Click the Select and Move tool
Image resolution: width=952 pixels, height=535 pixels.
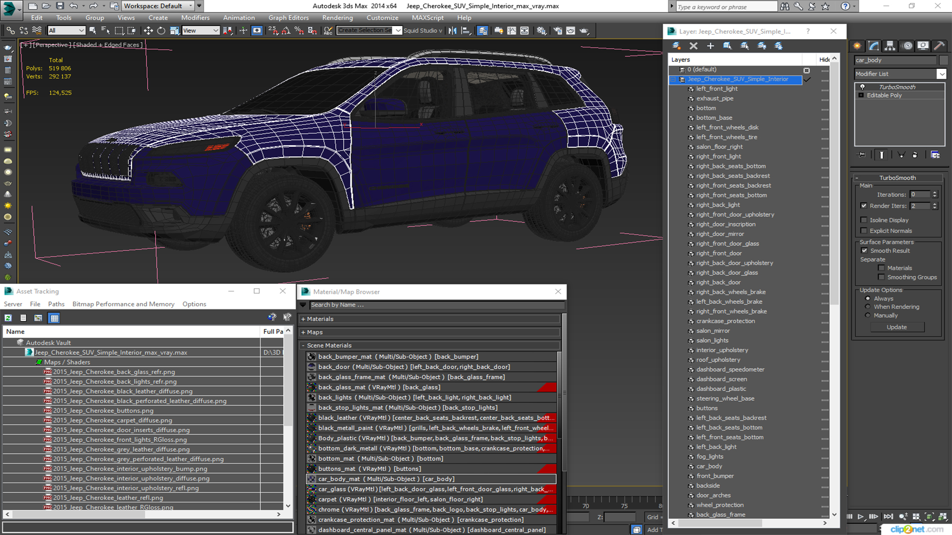pos(148,31)
